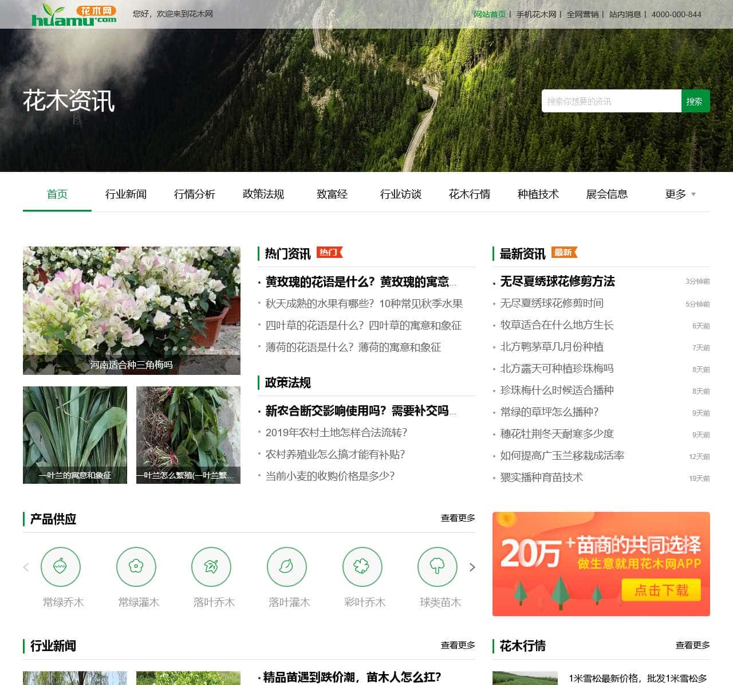The image size is (733, 685).
Task: Click the 热门 badge next to 热门资讯
Action: pos(330,252)
